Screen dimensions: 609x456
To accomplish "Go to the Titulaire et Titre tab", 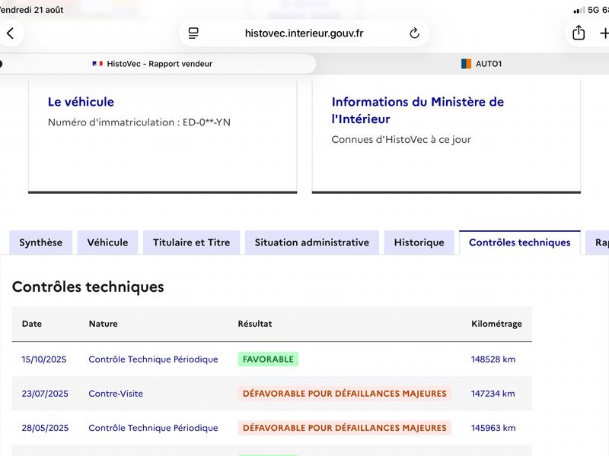I will coord(192,242).
